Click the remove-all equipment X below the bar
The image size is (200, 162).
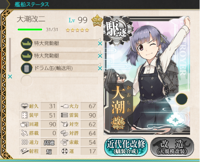pyautogui.click(x=10, y=77)
